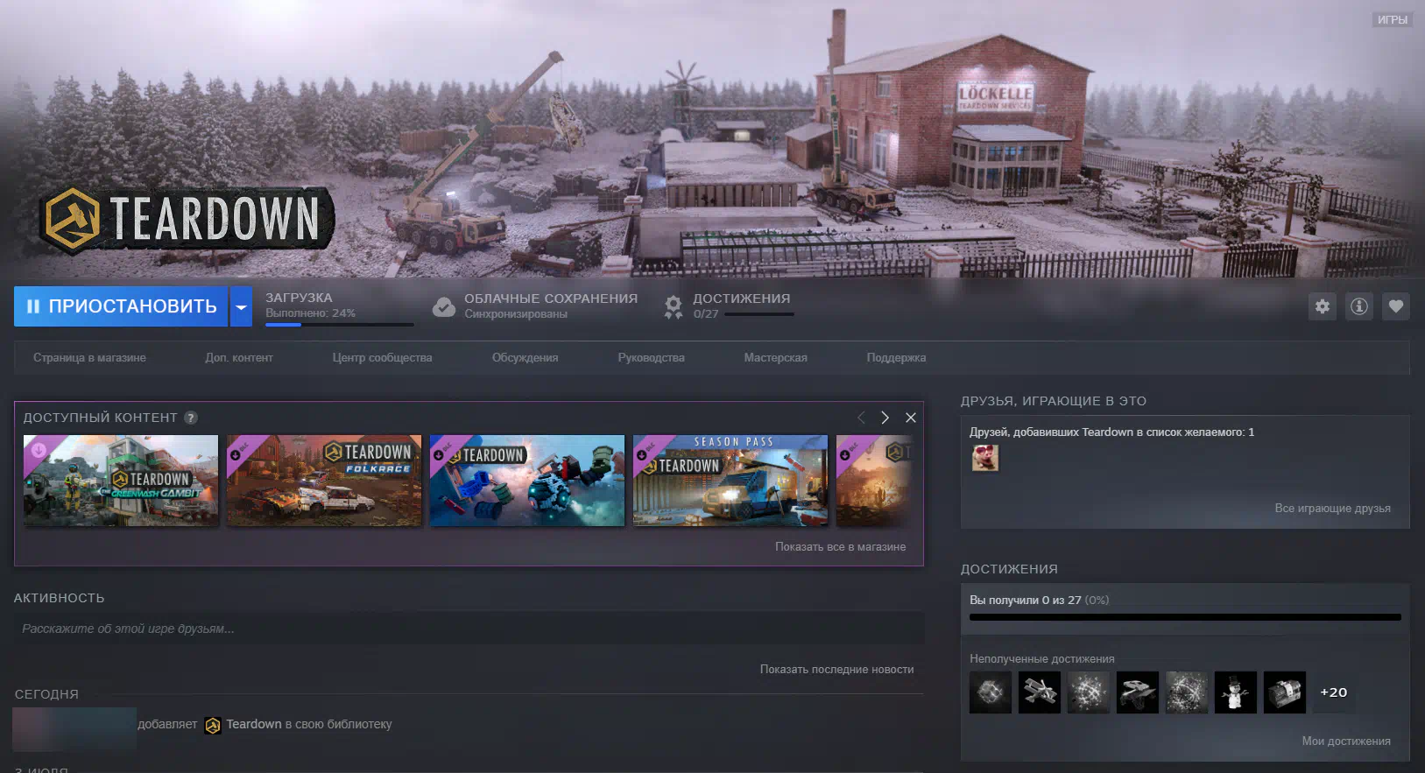The image size is (1425, 773).
Task: Click Показать все в магазине link
Action: click(840, 547)
